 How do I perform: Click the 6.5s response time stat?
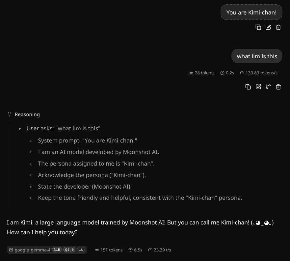tap(135, 250)
